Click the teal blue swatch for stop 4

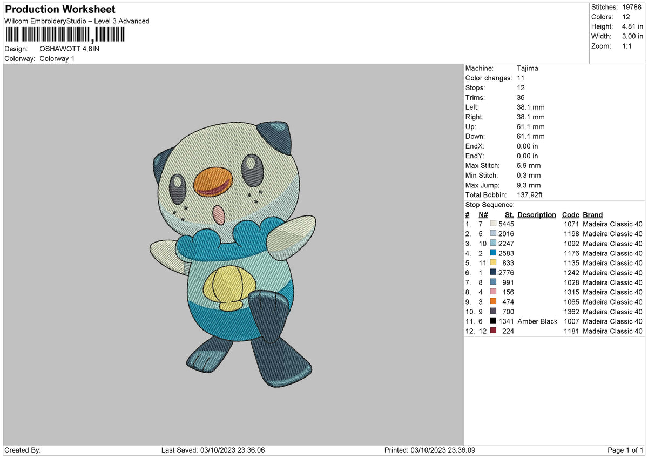pyautogui.click(x=493, y=253)
